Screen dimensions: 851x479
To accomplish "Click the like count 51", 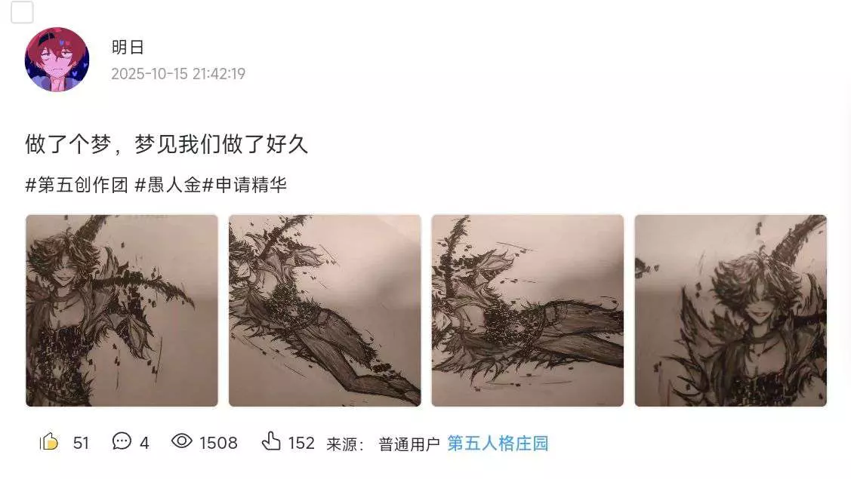I will tap(81, 444).
